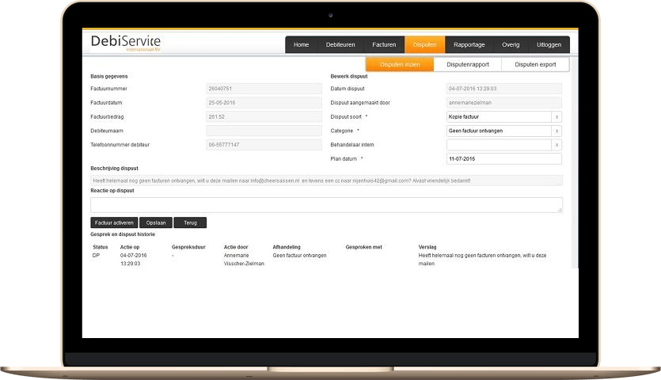Focus the Plan datum date field
The image size is (661, 380).
click(x=503, y=159)
